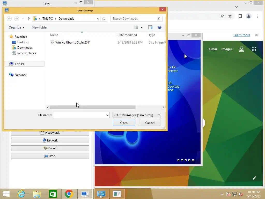Refresh the Downloads folder listing

[104, 19]
